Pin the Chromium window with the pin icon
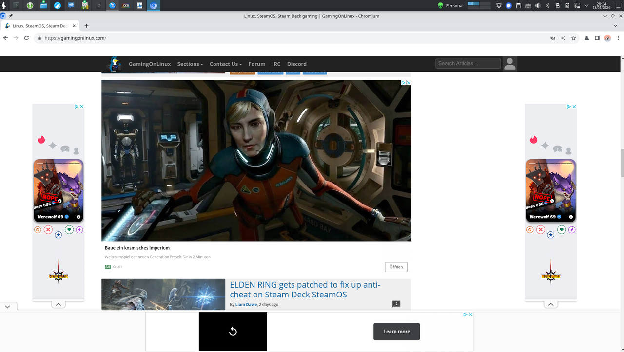This screenshot has width=624, height=352. pyautogui.click(x=11, y=16)
